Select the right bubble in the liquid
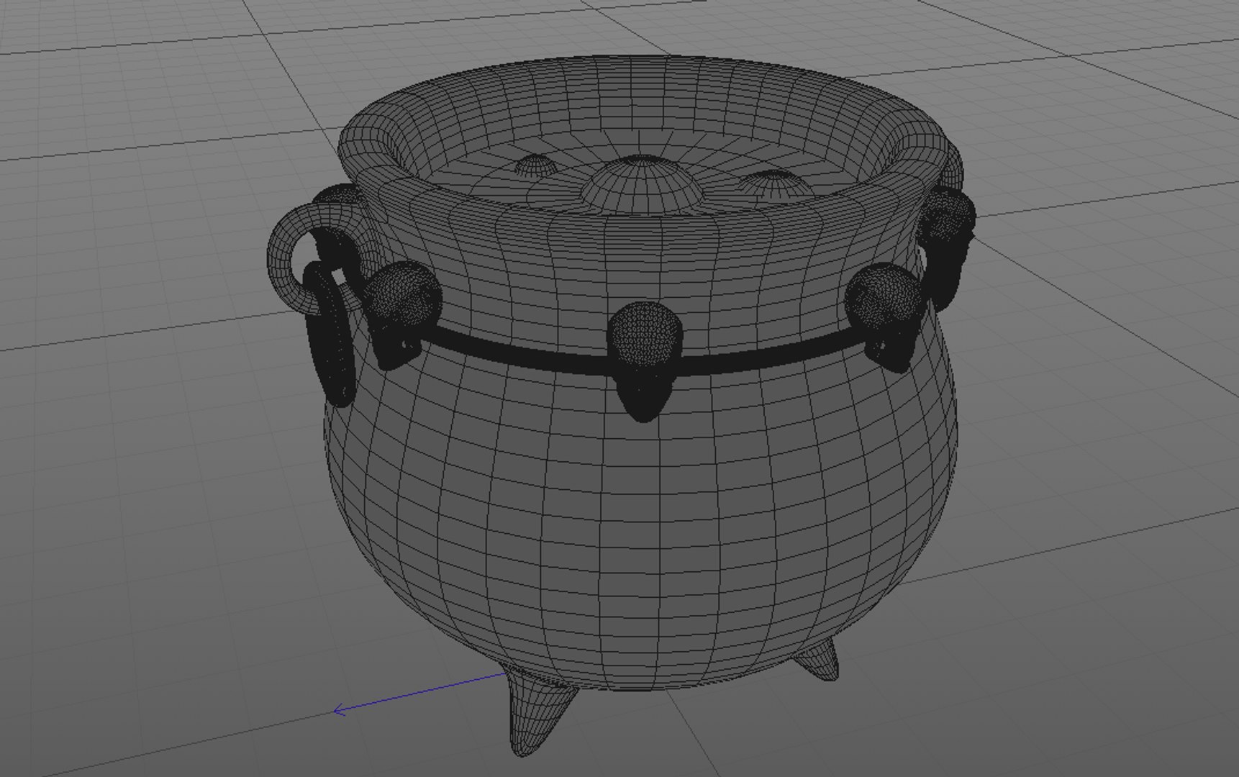The width and height of the screenshot is (1239, 777). coord(775,185)
